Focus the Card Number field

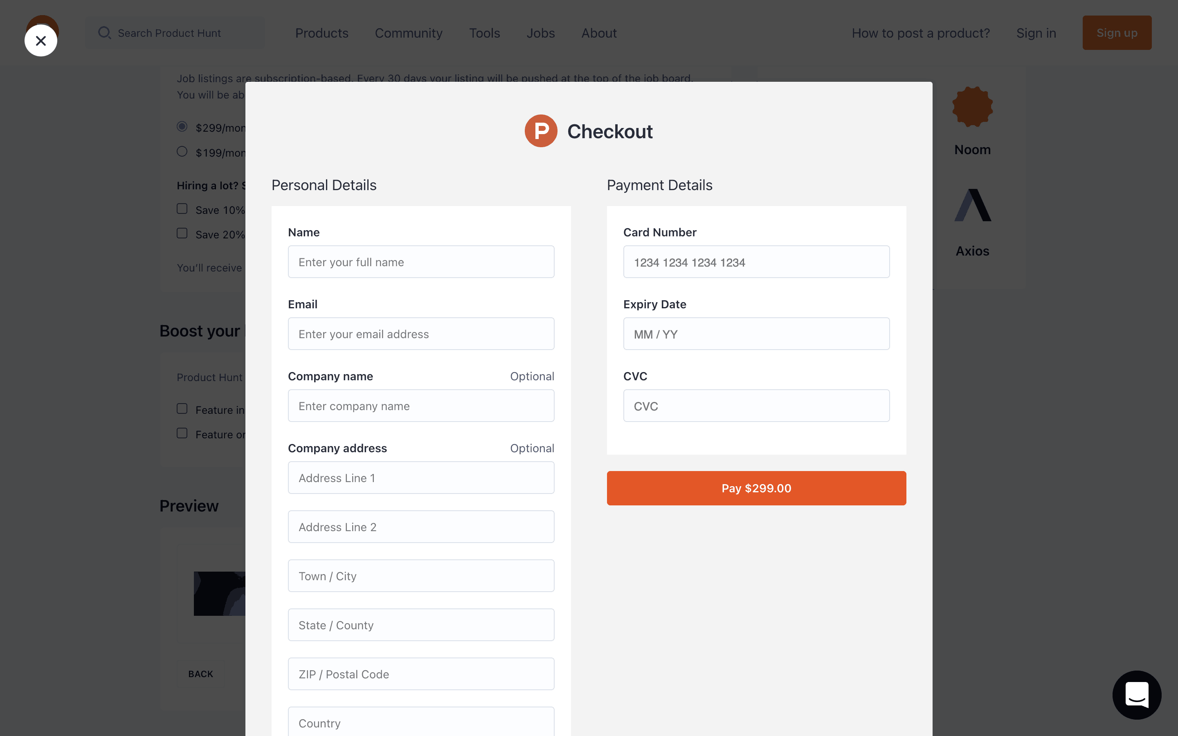tap(756, 262)
